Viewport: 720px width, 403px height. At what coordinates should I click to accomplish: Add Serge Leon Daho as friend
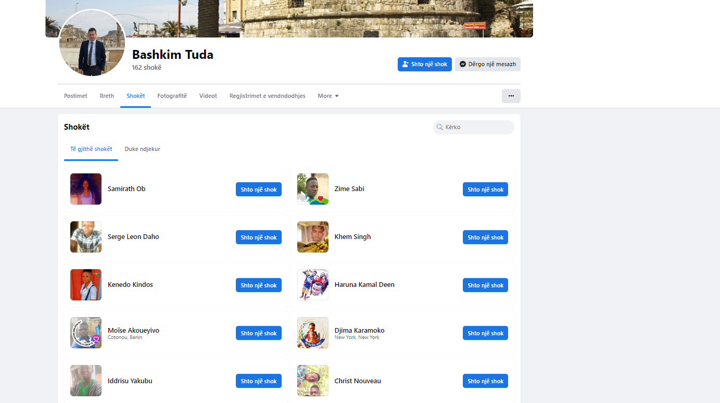[x=258, y=237]
